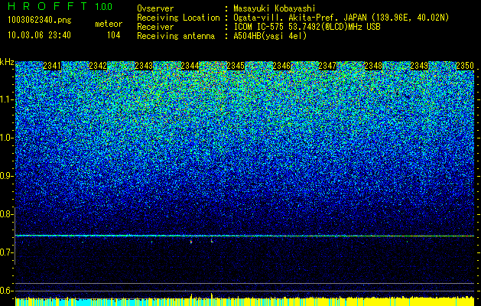Click the Ovserver field label
Viewport: 481px width, 306px height.
[155, 8]
